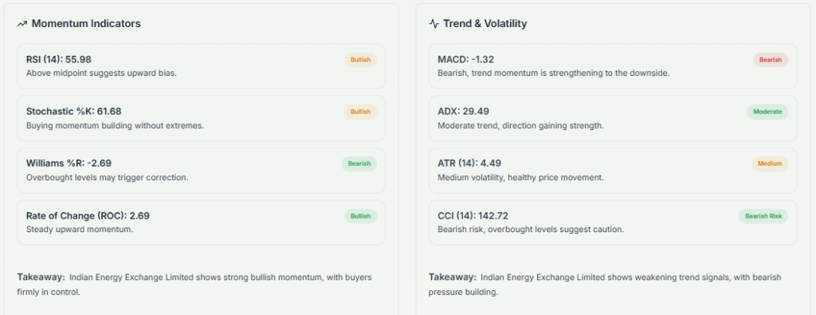The image size is (816, 315).
Task: Select the Williams %R: -2.69 value
Action: 69,163
